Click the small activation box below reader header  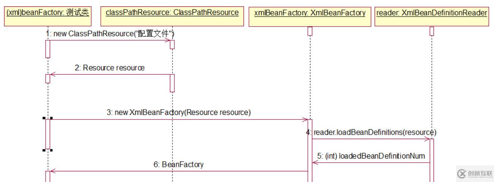pos(432,31)
